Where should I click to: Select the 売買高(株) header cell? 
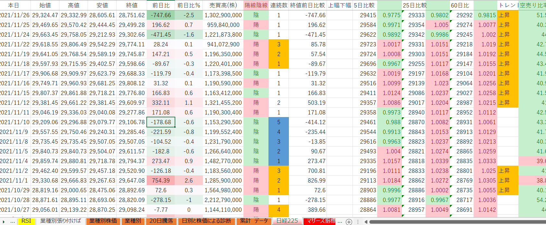tap(223, 5)
